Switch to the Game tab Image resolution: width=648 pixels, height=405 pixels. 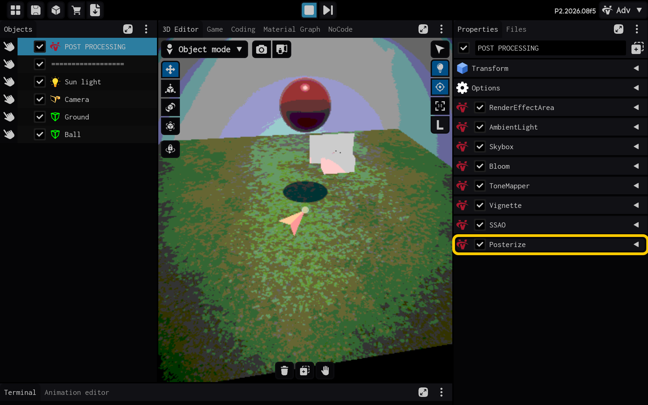(x=215, y=29)
